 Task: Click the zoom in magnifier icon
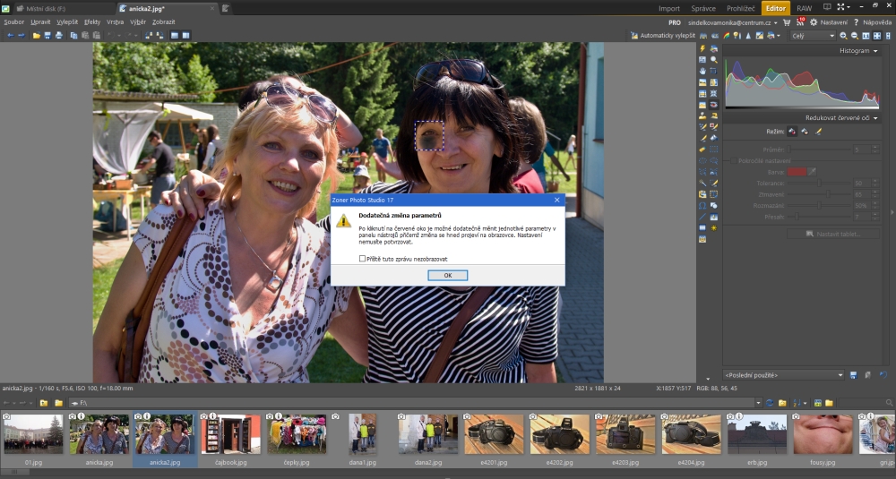843,36
